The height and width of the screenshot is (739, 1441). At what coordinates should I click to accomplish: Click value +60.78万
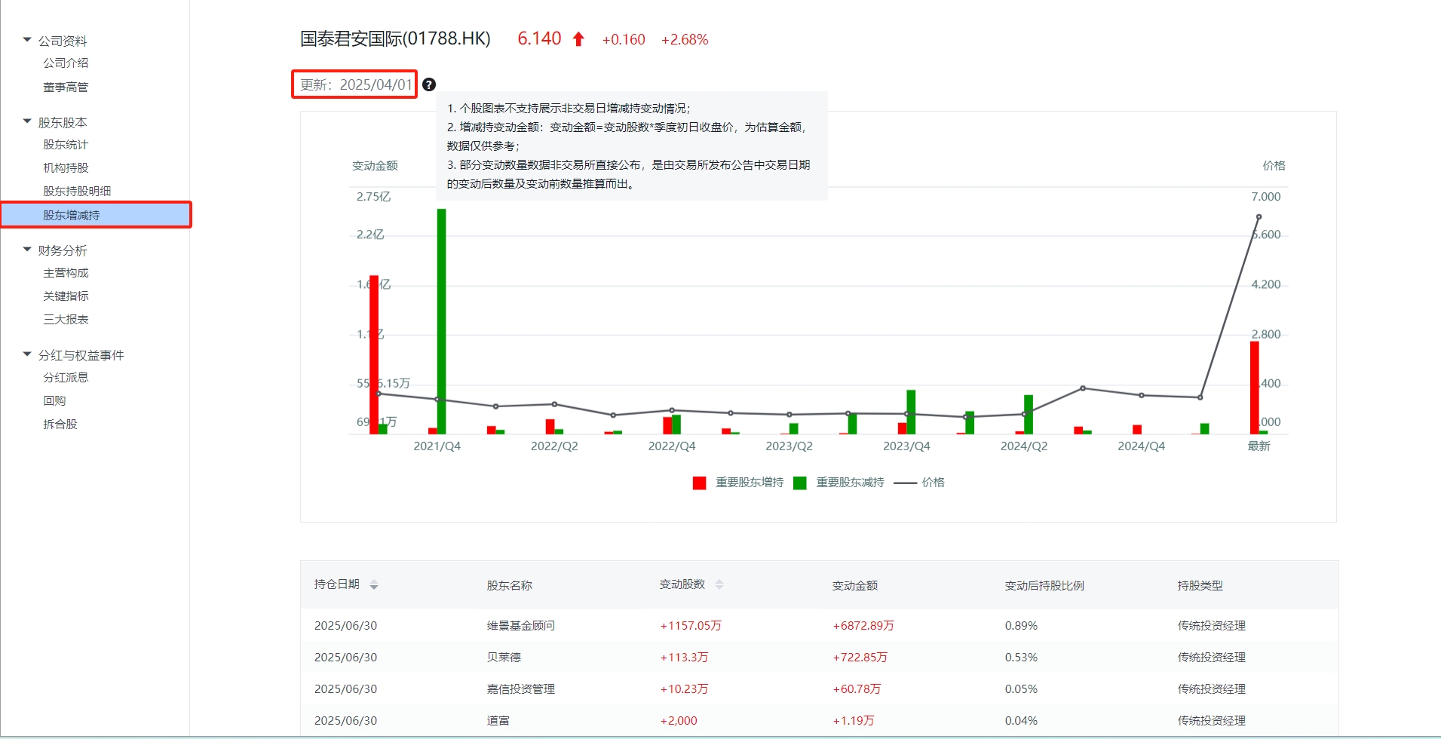[857, 689]
